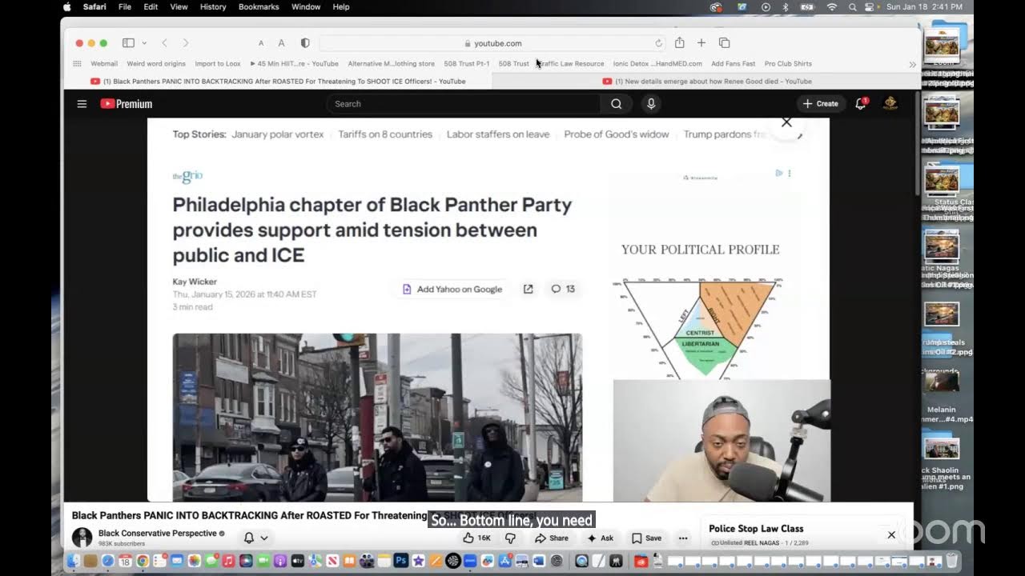Go forward in Safari history

(186, 43)
